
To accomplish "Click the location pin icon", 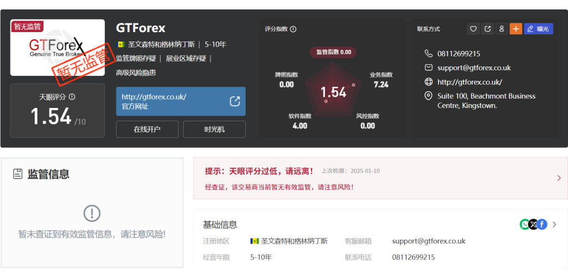I will [429, 96].
